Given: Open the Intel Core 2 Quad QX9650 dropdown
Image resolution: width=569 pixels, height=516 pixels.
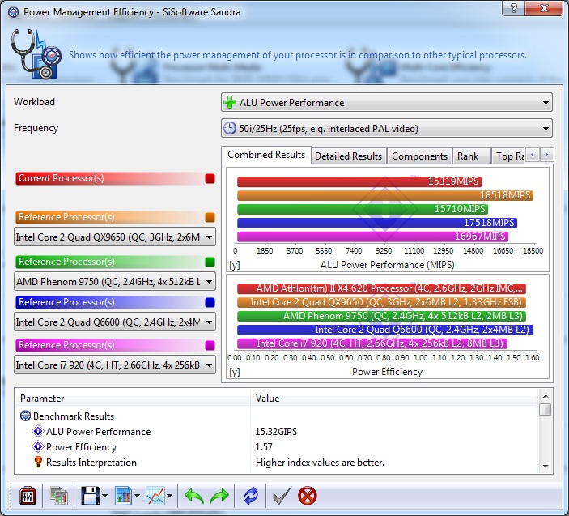Looking at the screenshot, I should click(x=115, y=237).
